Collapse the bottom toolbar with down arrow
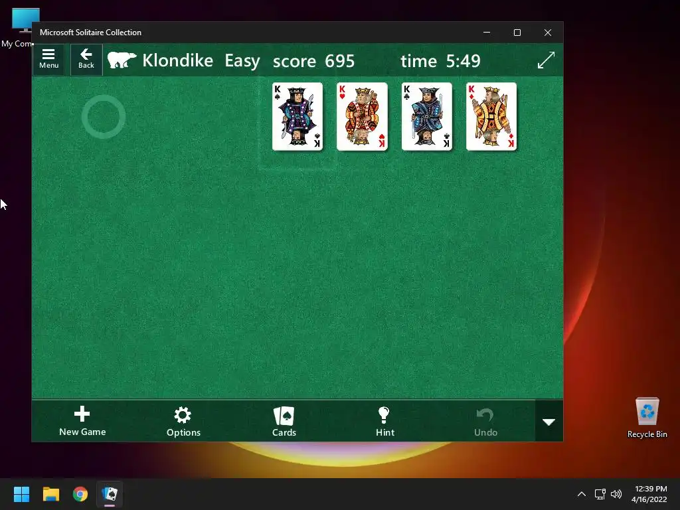The width and height of the screenshot is (680, 510). point(549,422)
